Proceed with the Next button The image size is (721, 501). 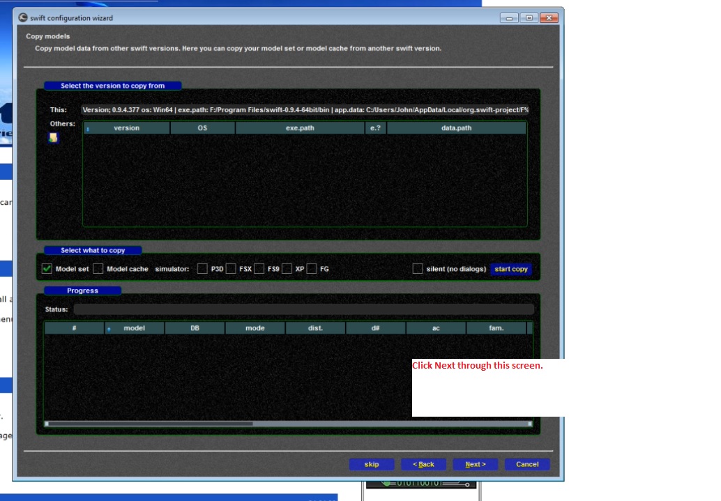476,464
